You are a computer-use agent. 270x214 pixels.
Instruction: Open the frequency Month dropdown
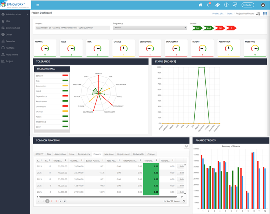(x=150, y=28)
